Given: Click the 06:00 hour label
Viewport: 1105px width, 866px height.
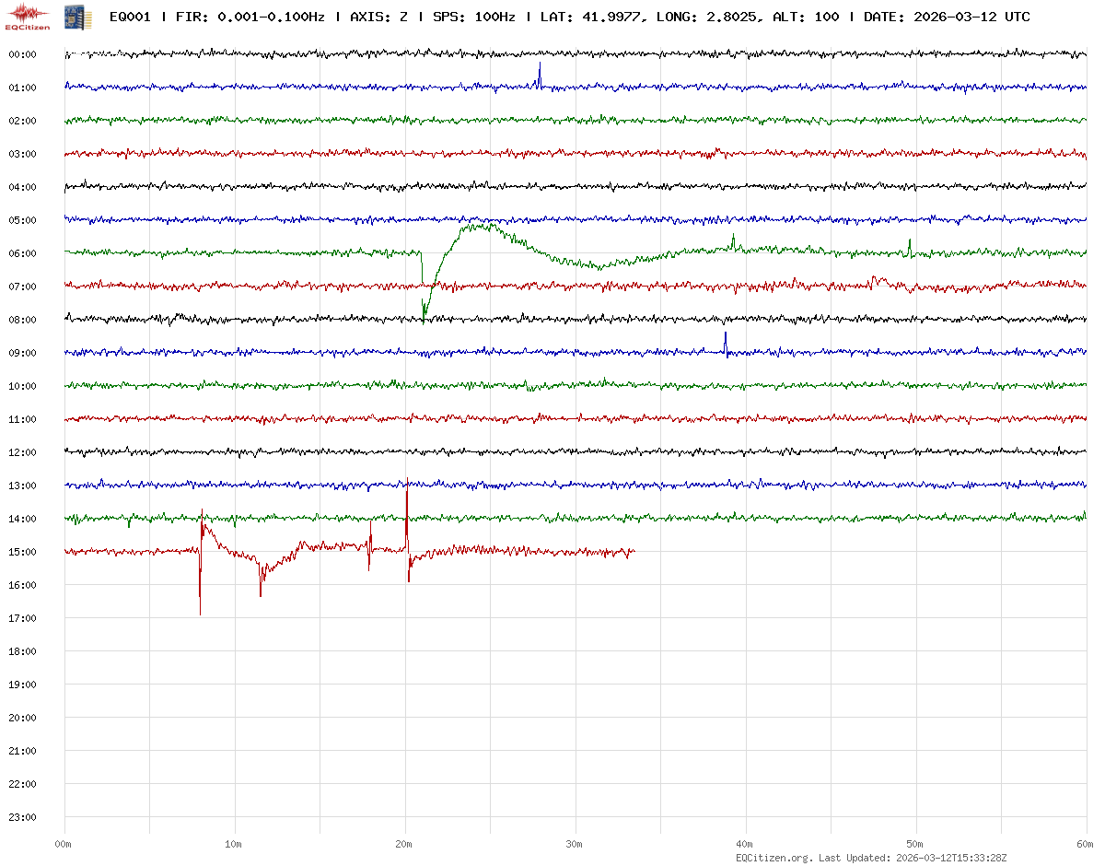Looking at the screenshot, I should (22, 253).
